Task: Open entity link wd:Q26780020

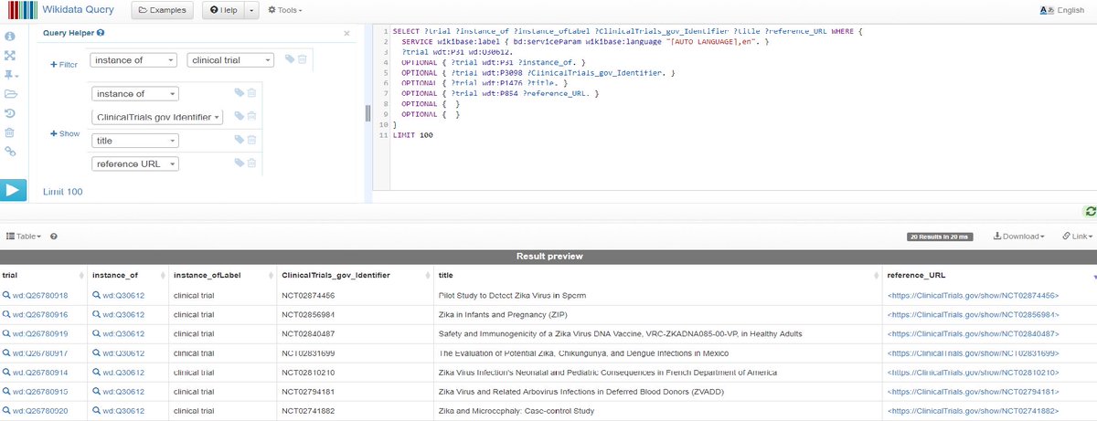Action: [40, 411]
